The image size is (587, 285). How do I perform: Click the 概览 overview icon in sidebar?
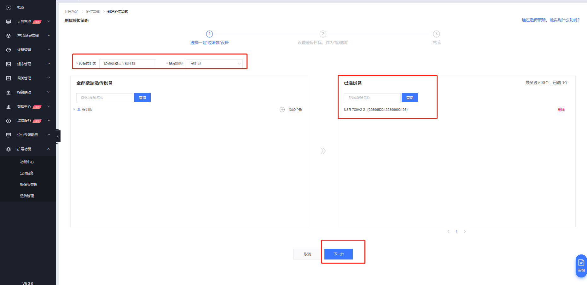tap(9, 7)
